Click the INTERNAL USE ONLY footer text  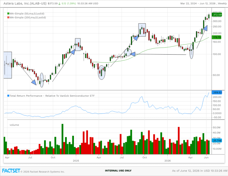tap(118, 170)
